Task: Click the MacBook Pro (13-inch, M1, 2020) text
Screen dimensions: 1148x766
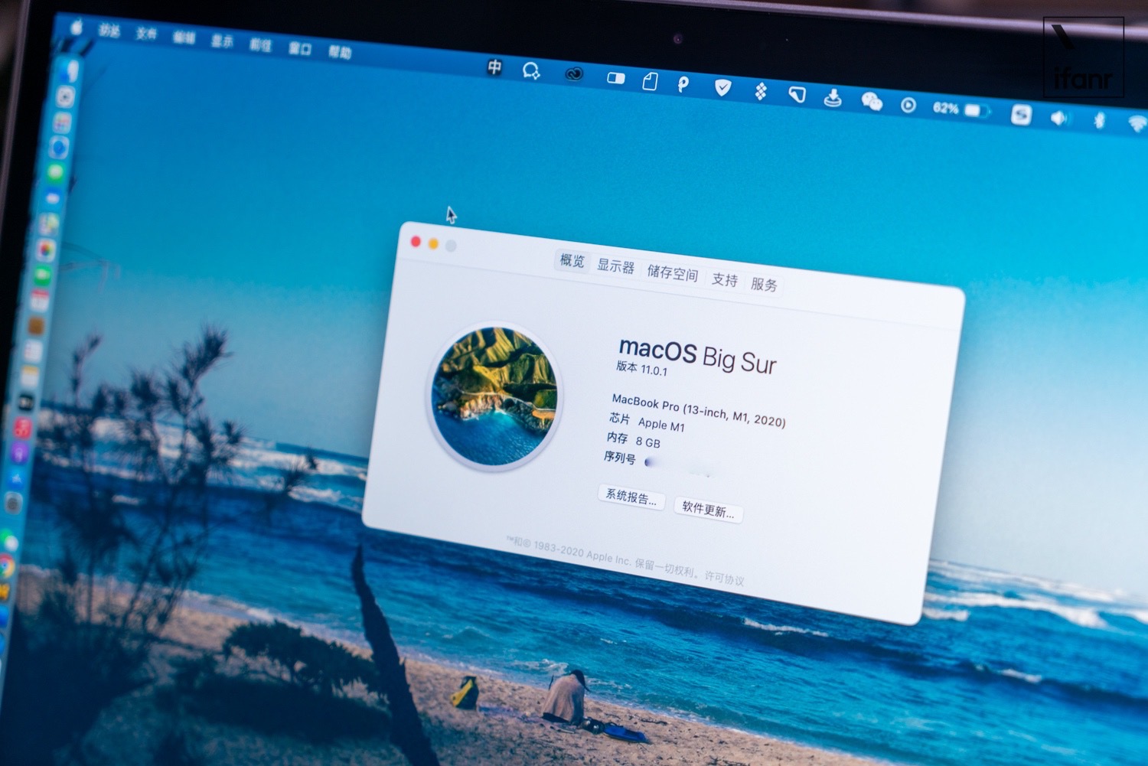Action: click(x=698, y=411)
